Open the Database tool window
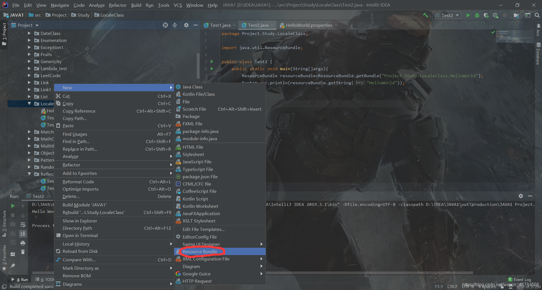 pyautogui.click(x=538, y=53)
